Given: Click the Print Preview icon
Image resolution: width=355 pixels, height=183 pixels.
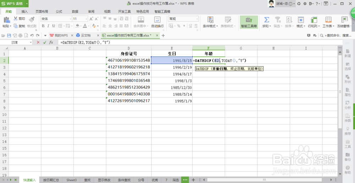Looking at the screenshot, I should point(26,35).
